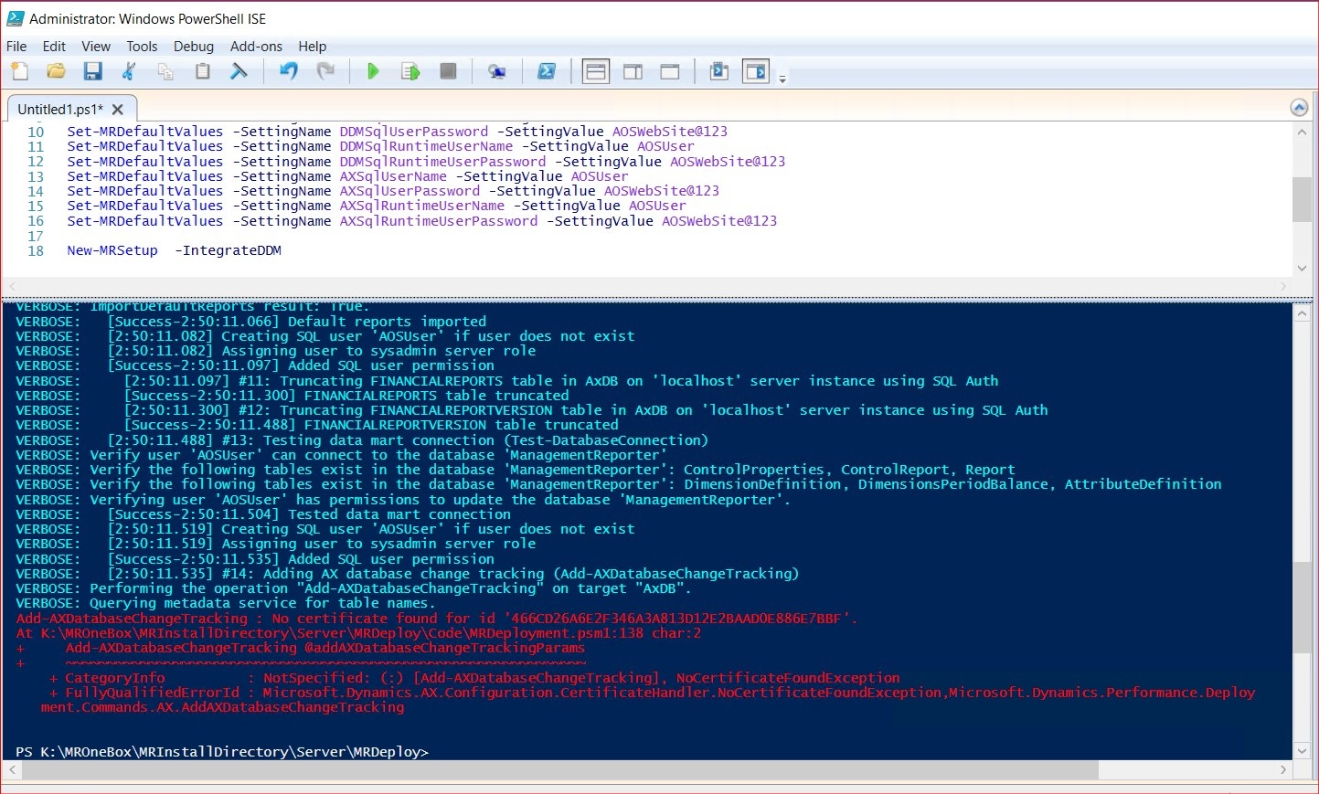The image size is (1319, 794).
Task: Clear the console pane with the squeegee icon
Action: (x=239, y=71)
